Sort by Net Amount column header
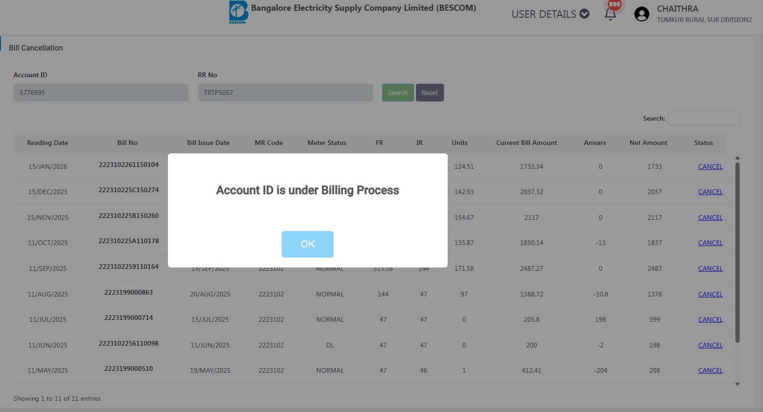Screen dimensions: 763x412 coord(648,143)
